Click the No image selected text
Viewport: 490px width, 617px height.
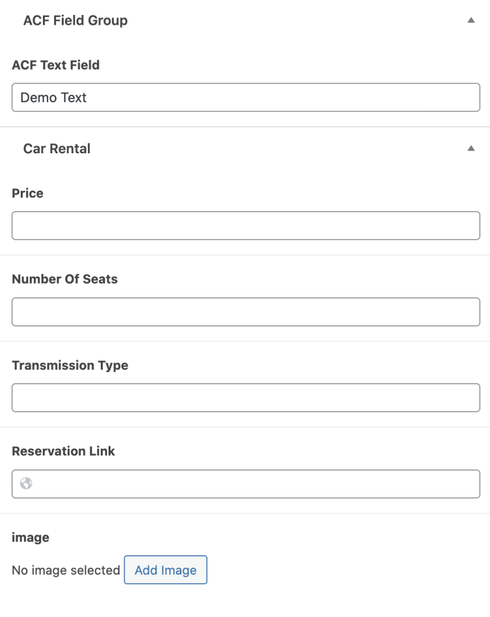(x=65, y=570)
